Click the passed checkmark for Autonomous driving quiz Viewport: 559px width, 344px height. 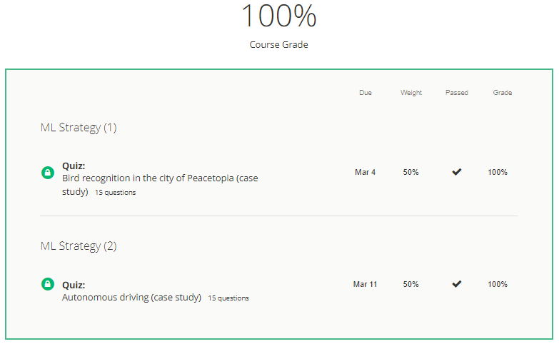tap(457, 284)
